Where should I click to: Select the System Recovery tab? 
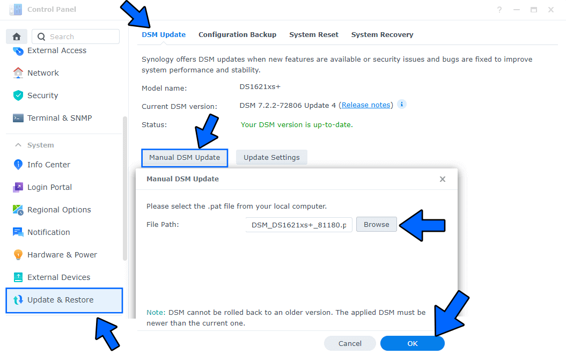tap(382, 34)
